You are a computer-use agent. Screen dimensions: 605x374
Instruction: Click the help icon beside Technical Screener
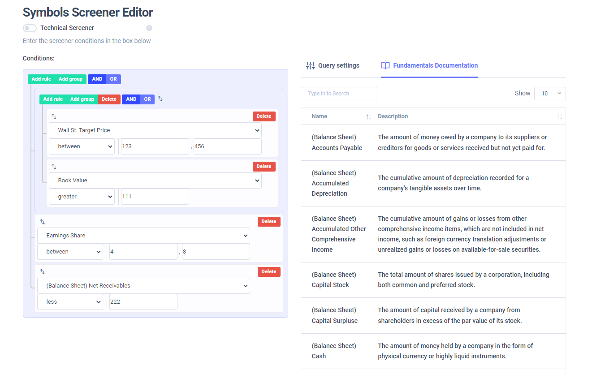tap(149, 28)
